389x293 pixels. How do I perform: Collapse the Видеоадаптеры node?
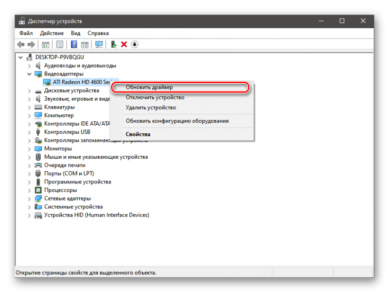(29, 74)
